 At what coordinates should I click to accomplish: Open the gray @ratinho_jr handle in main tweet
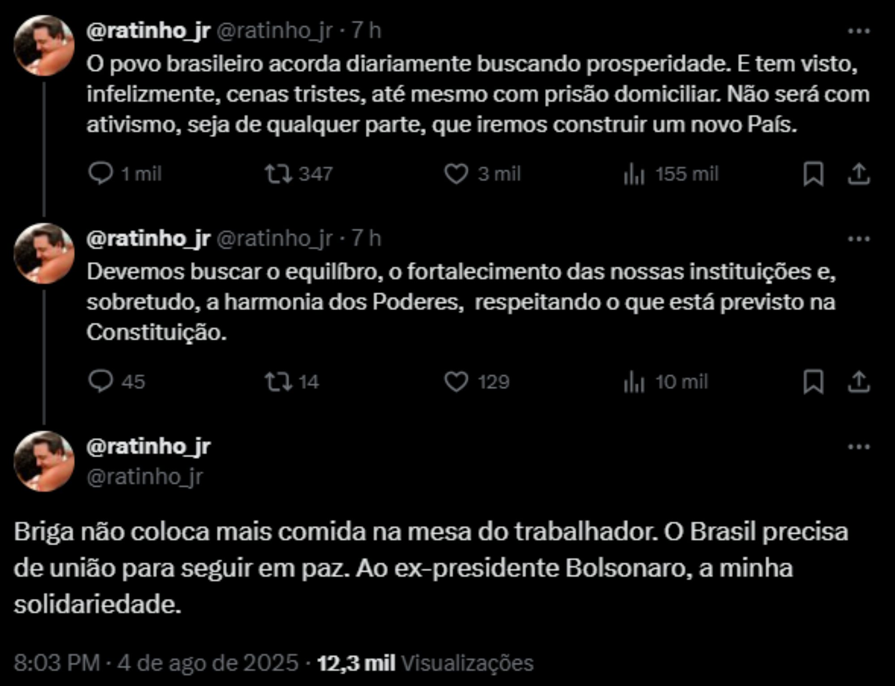pyautogui.click(x=145, y=477)
